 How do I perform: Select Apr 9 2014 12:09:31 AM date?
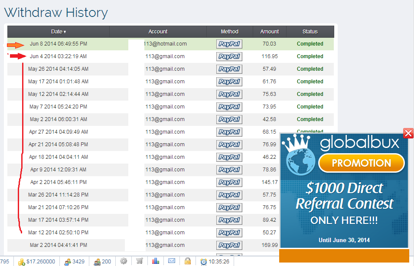tap(58, 170)
